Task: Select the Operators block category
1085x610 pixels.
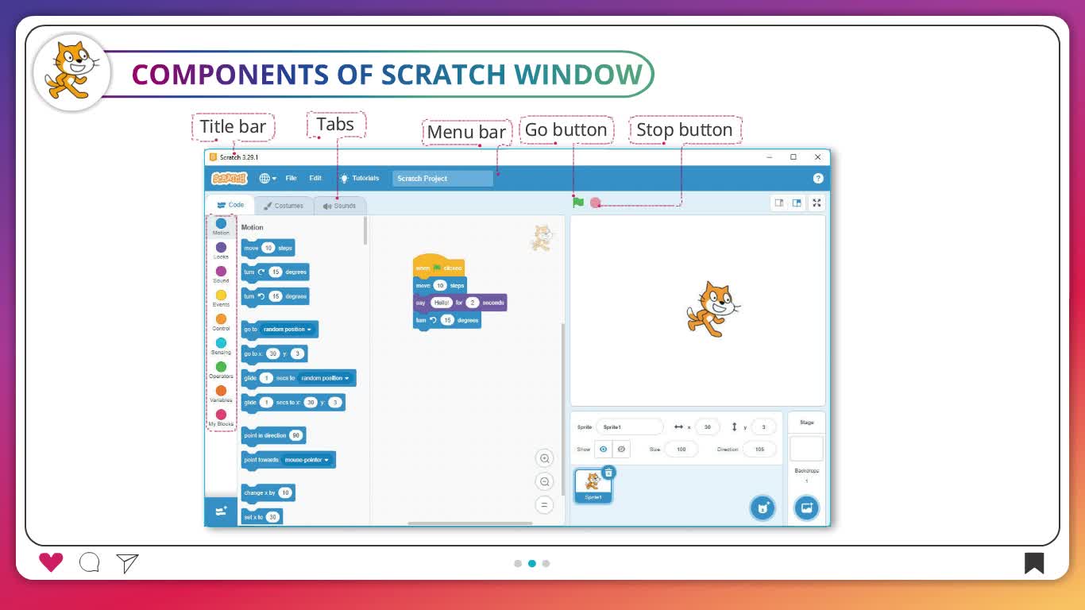Action: [221, 370]
